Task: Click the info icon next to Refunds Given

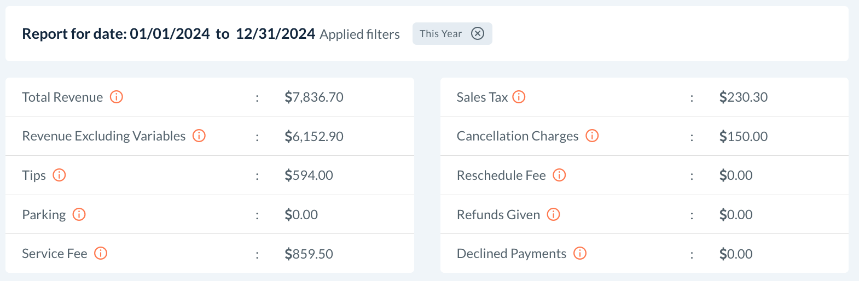Action: [x=554, y=214]
